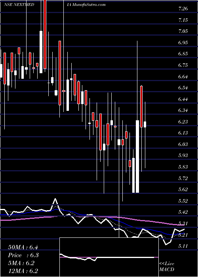198x277 pixels.
Task: Click the 5.83 price axis label
Action: point(183,167)
